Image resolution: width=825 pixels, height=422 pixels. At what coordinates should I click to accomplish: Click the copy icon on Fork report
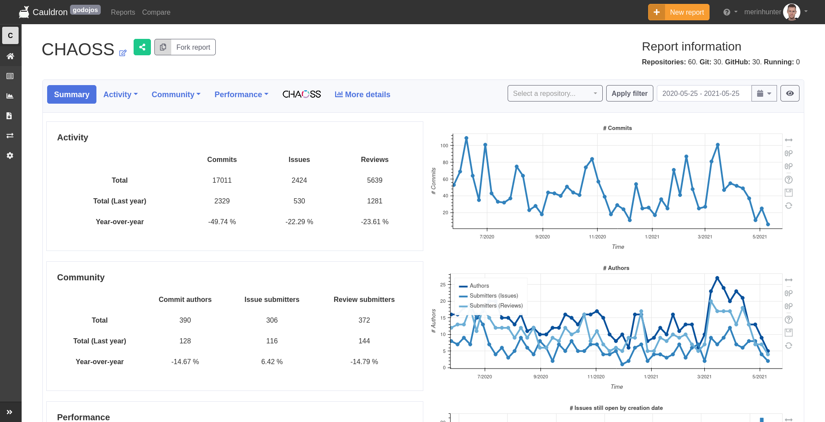(163, 47)
